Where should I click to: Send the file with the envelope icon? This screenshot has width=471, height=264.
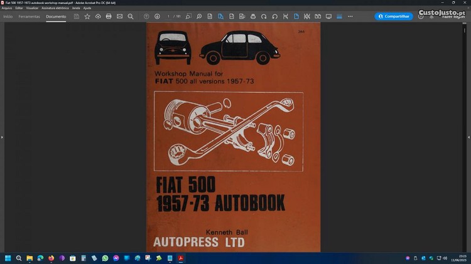pos(119,16)
